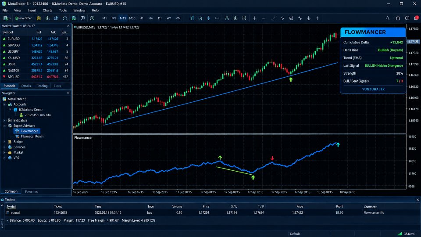Switch timeframe to M5
The image size is (421, 237).
click(114, 18)
